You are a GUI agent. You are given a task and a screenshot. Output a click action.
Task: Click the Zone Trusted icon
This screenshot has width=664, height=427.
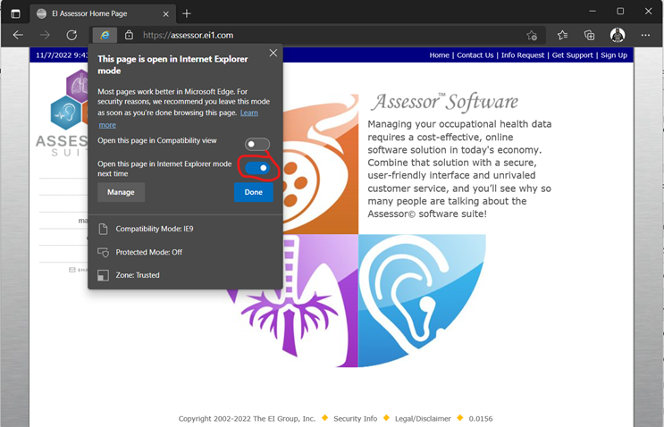[x=103, y=275]
